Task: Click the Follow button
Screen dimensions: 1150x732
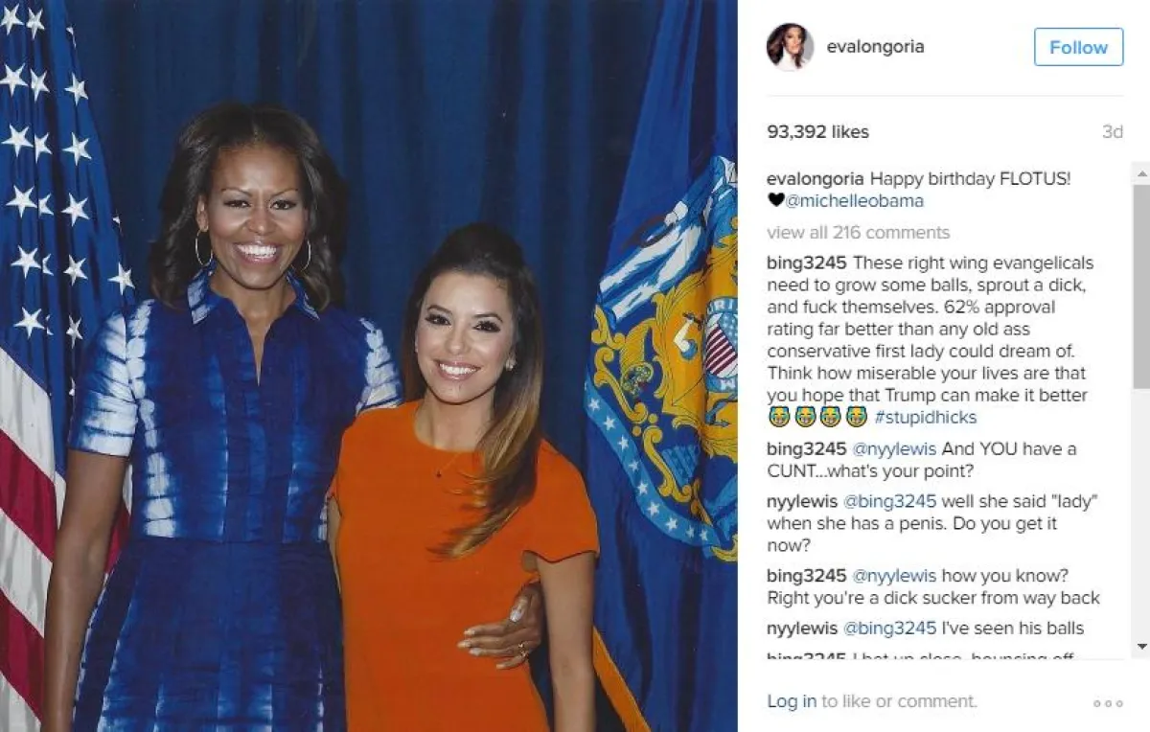Action: click(1078, 47)
